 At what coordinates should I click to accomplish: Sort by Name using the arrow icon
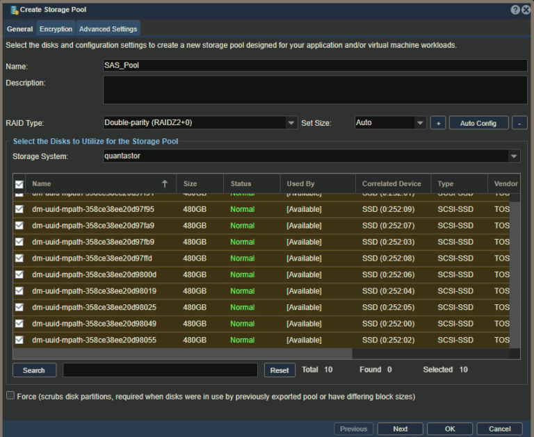click(165, 184)
